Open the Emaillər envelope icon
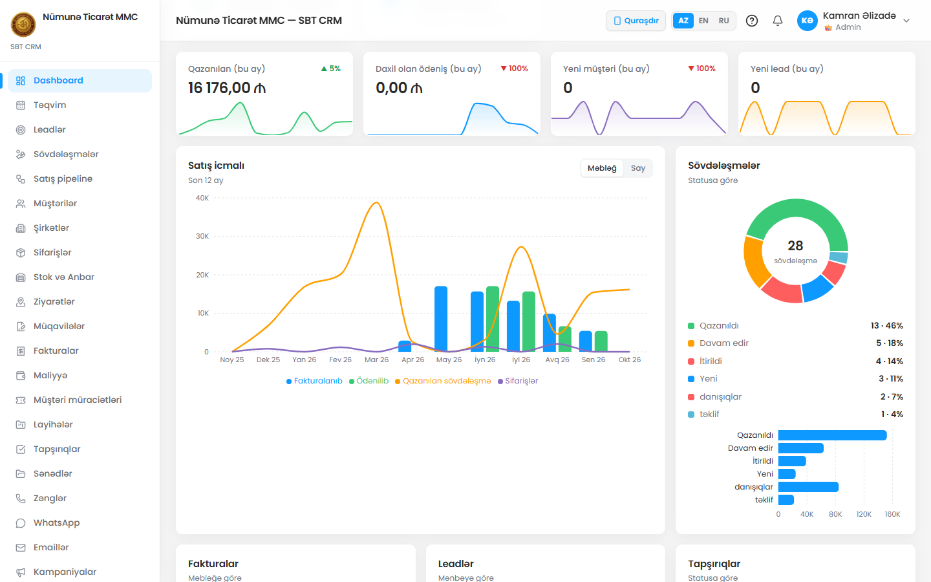This screenshot has width=931, height=582. pos(21,548)
